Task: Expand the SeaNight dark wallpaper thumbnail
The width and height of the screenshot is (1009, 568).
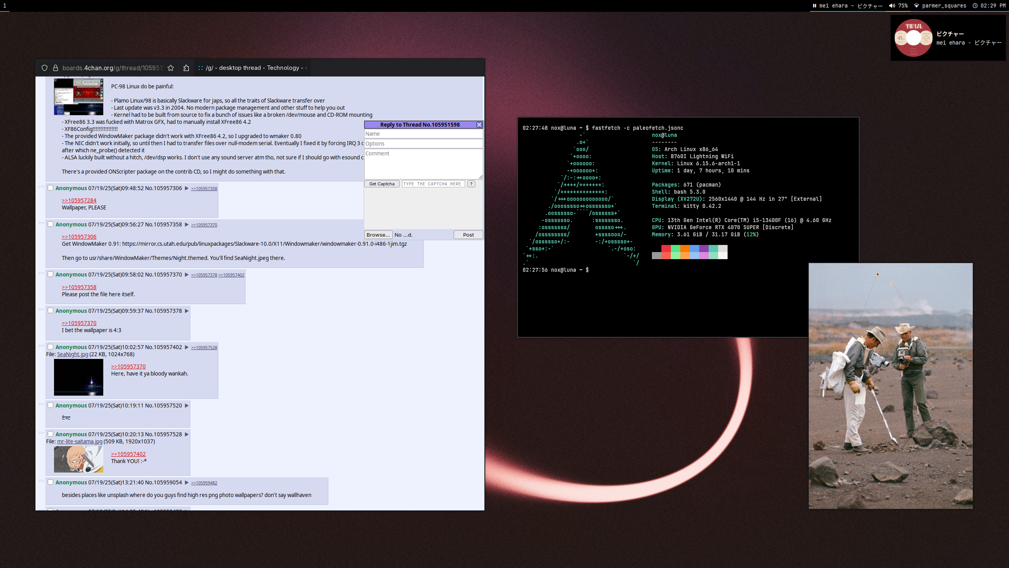Action: (x=78, y=377)
